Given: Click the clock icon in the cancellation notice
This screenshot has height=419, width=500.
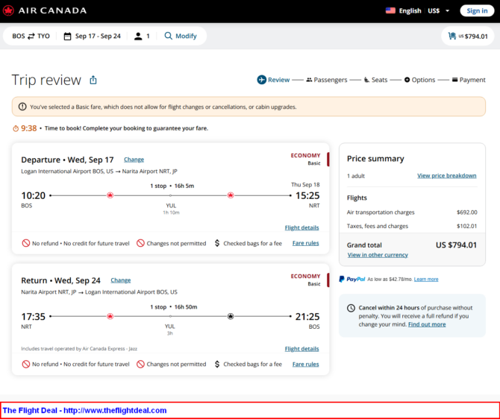Looking at the screenshot, I should pyautogui.click(x=351, y=308).
